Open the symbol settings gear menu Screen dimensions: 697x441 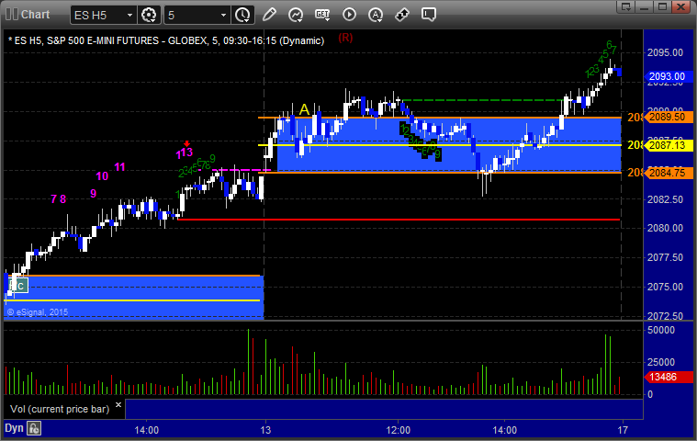[x=149, y=15]
